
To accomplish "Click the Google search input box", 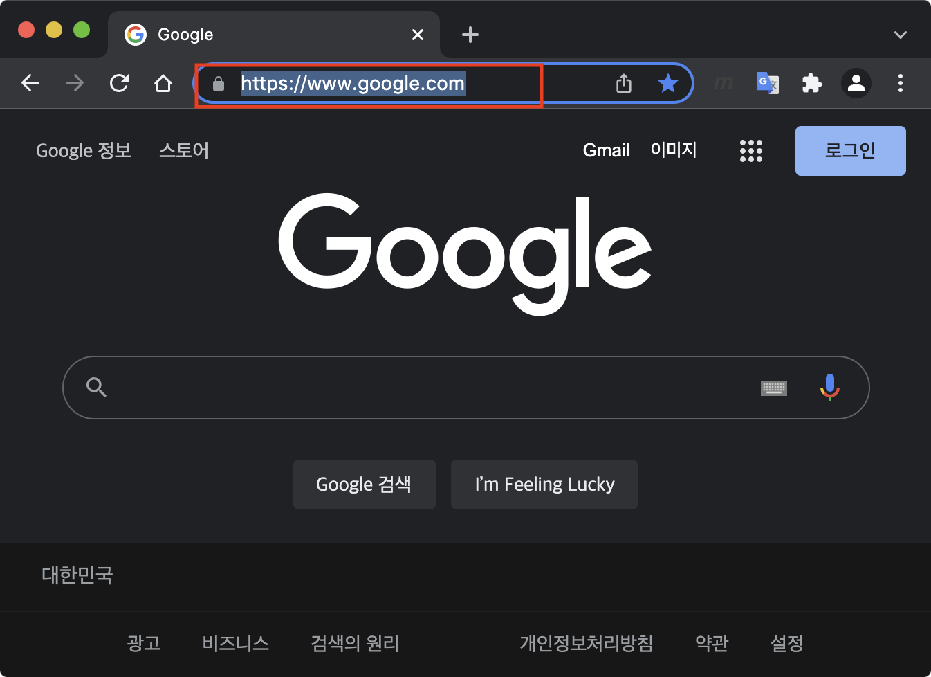I will point(466,388).
